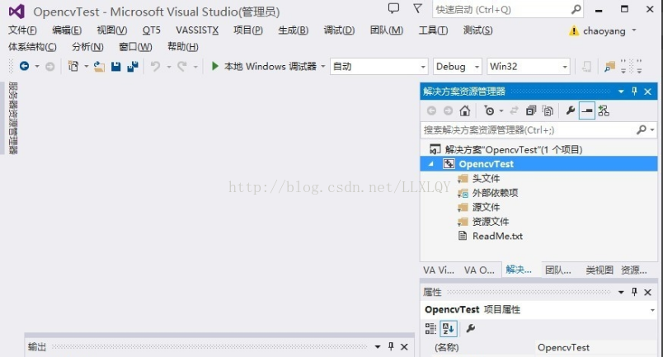The height and width of the screenshot is (357, 663).
Task: Switch to the VA Outline tab
Action: [x=479, y=270]
